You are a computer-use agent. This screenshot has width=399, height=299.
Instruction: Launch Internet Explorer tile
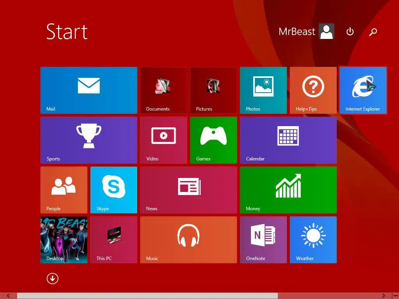pos(363,90)
